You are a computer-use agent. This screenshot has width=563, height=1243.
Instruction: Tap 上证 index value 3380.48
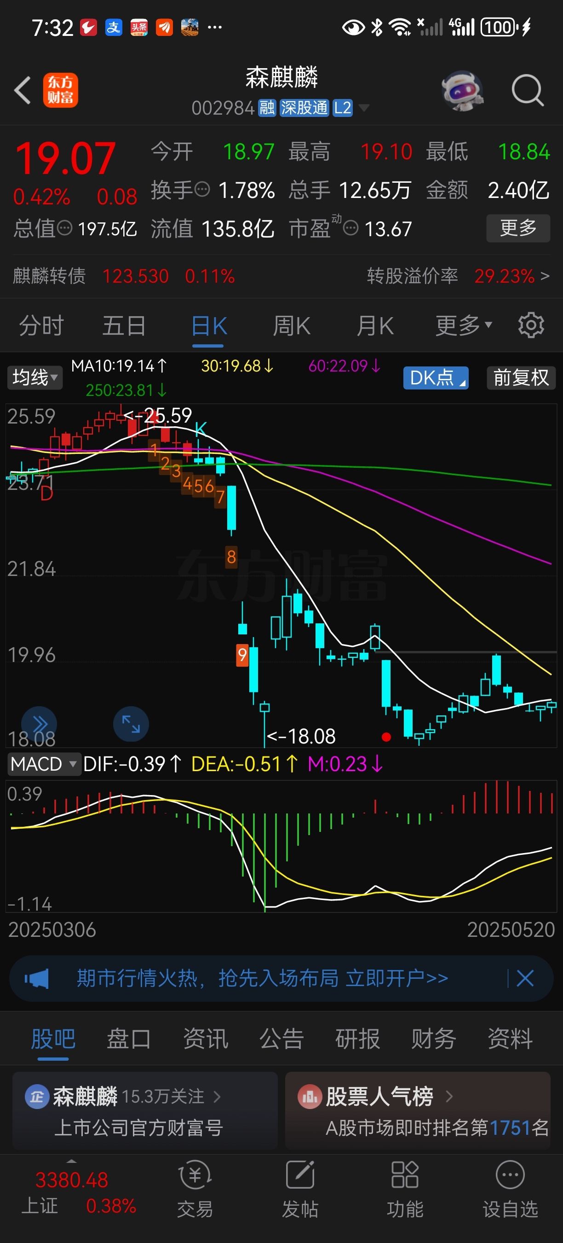click(72, 1180)
